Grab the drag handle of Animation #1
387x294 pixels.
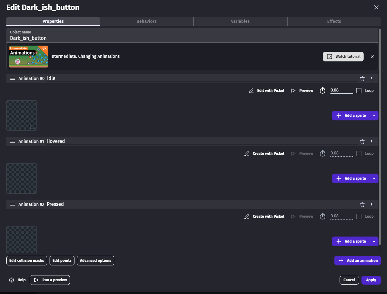point(12,142)
